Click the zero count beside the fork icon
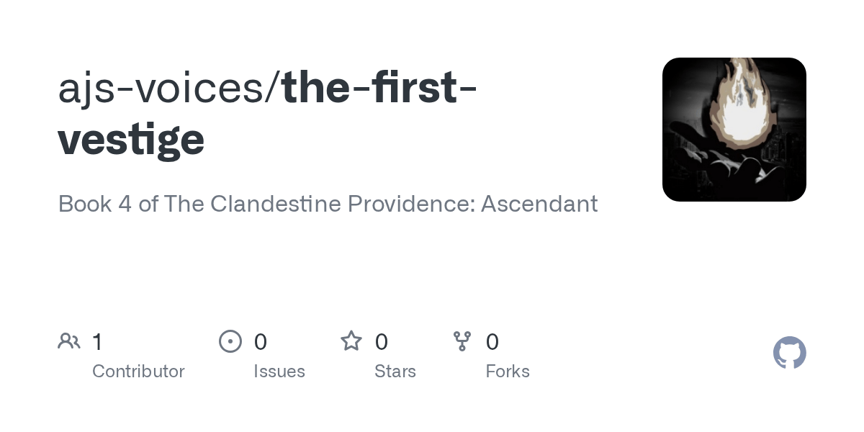This screenshot has height=432, width=864. (492, 342)
